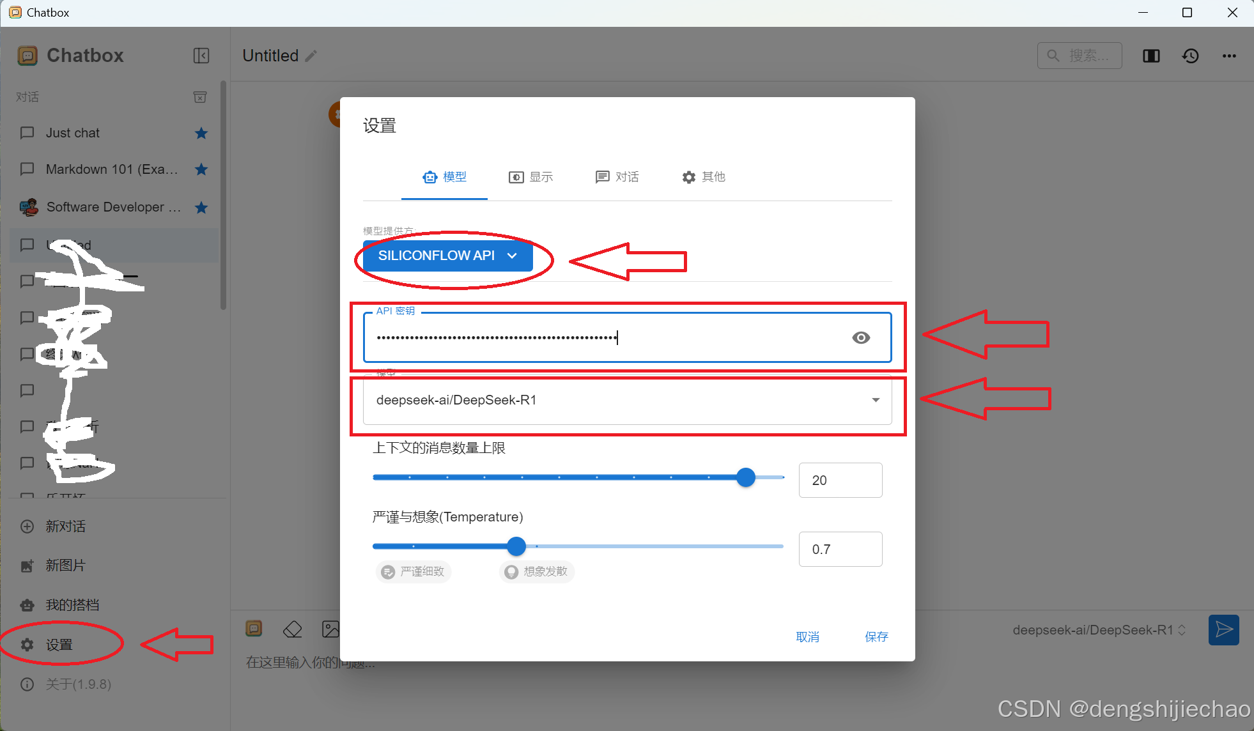
Task: Collapse the sidebar with panel icon
Action: (201, 56)
